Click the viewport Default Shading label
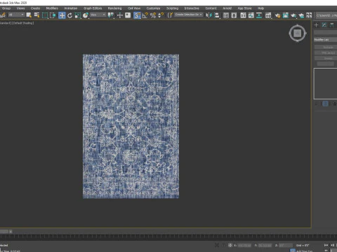Image resolution: width=337 pixels, height=252 pixels. (x=23, y=23)
